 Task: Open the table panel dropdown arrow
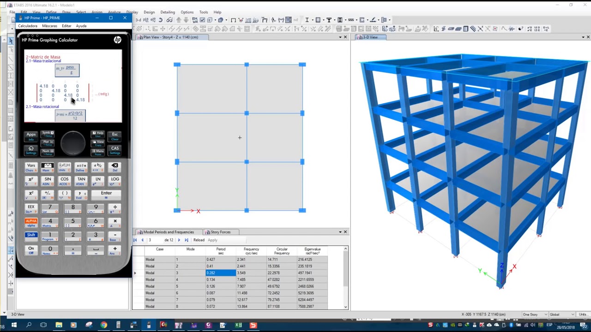tap(340, 232)
